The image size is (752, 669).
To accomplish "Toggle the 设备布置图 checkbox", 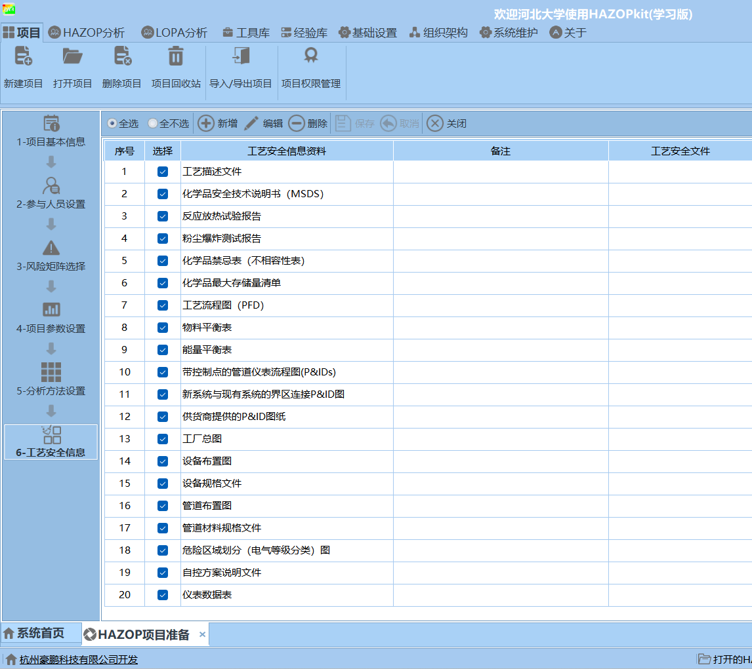I will (163, 461).
